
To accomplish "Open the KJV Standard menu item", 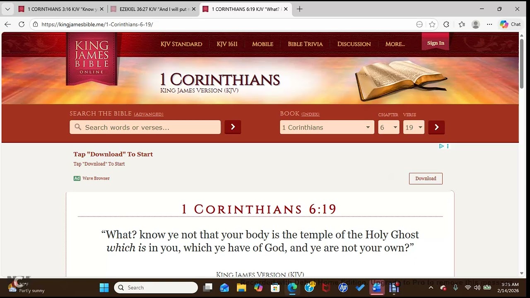I will [181, 44].
